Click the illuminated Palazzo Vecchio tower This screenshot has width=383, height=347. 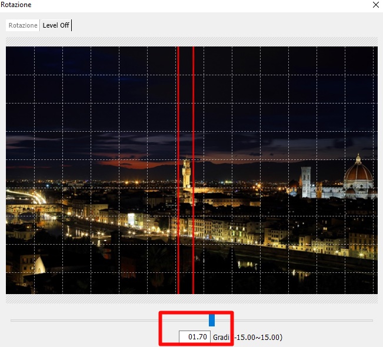coord(186,174)
